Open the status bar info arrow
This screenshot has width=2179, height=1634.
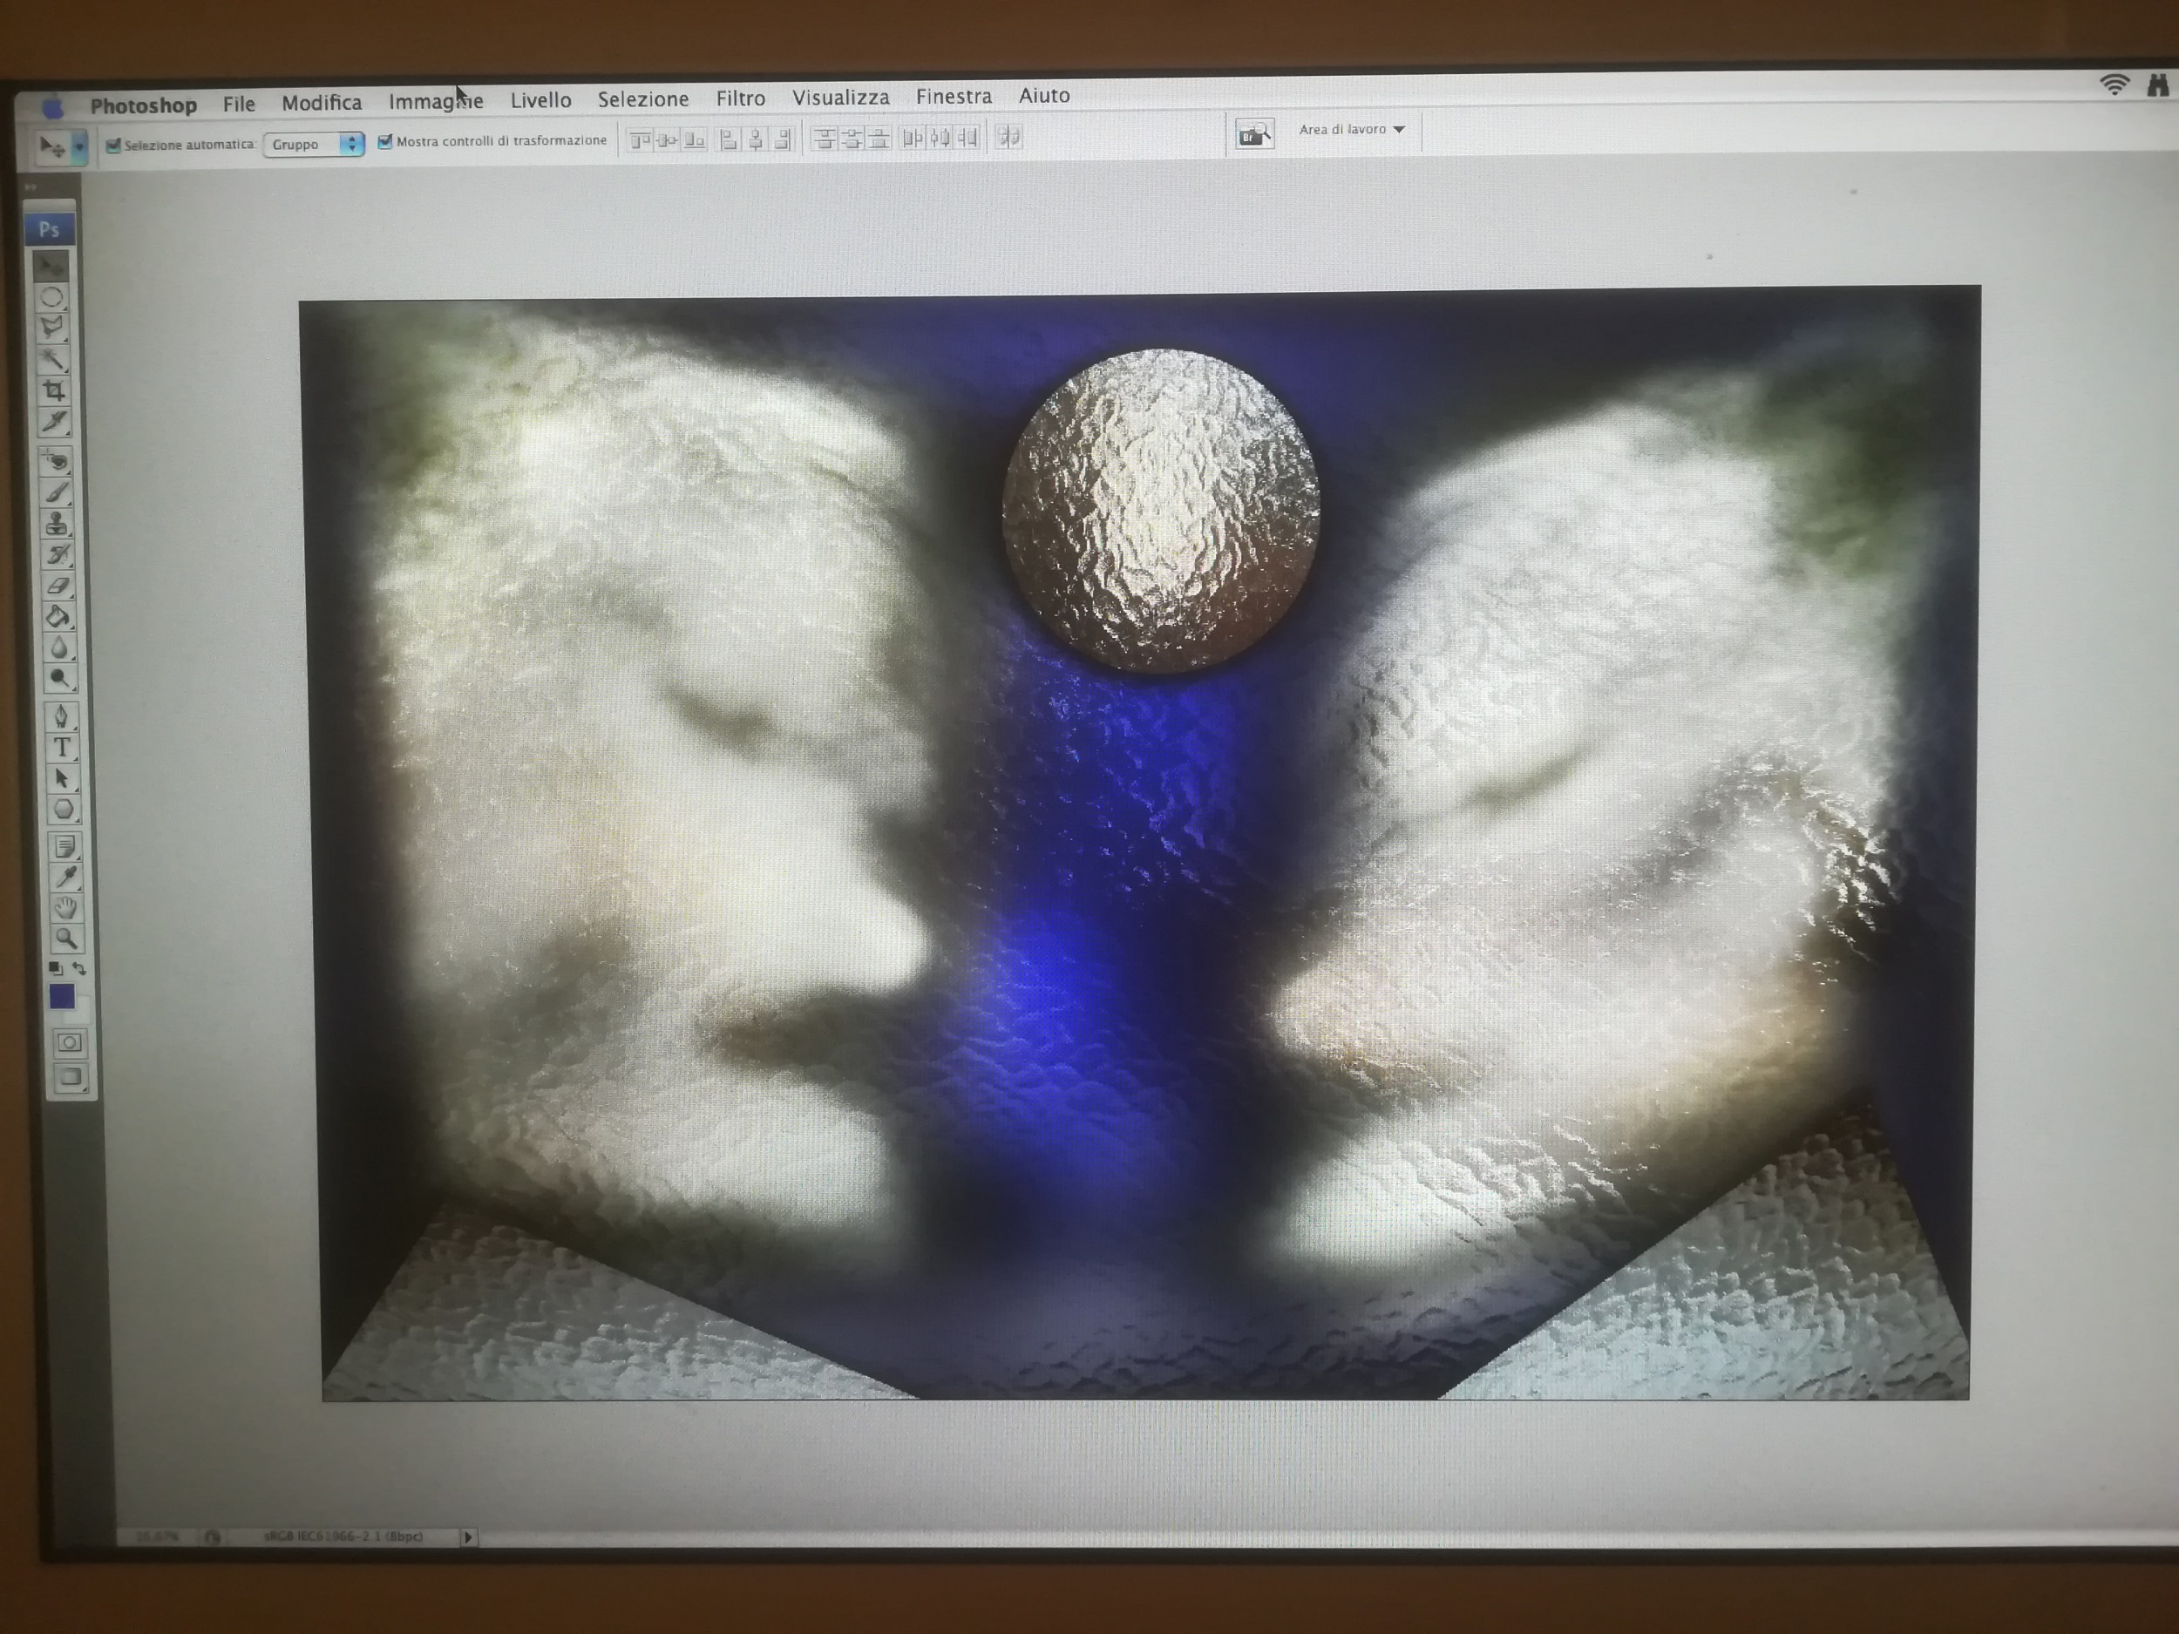click(x=468, y=1536)
